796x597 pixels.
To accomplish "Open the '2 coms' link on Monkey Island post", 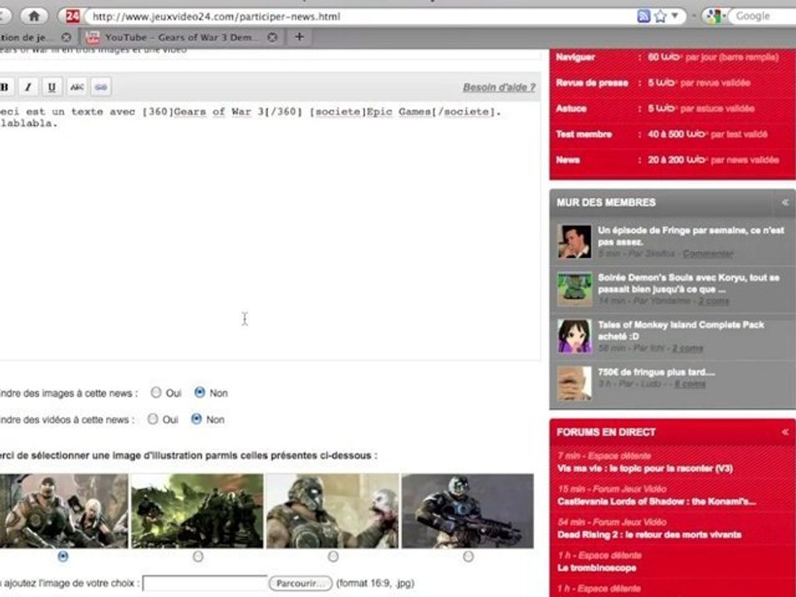I will click(687, 348).
